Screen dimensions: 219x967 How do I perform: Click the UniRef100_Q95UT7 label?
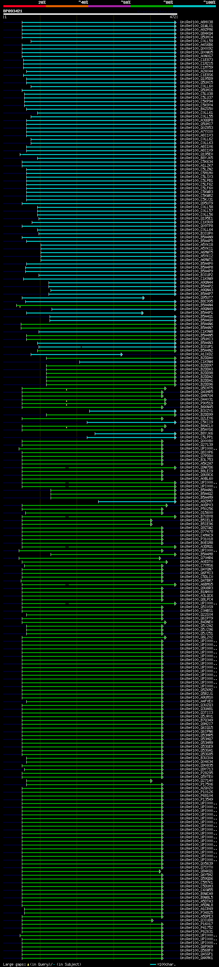click(196, 298)
